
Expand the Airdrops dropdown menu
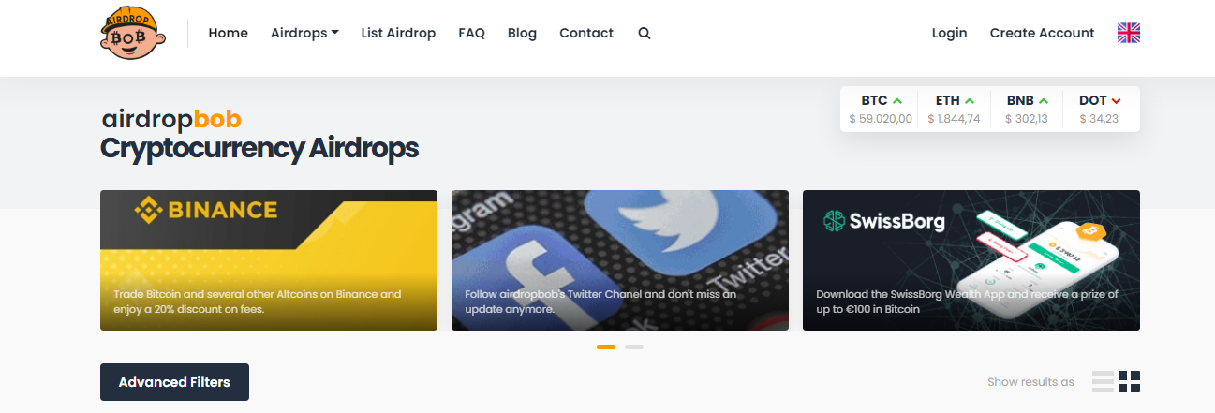(304, 33)
